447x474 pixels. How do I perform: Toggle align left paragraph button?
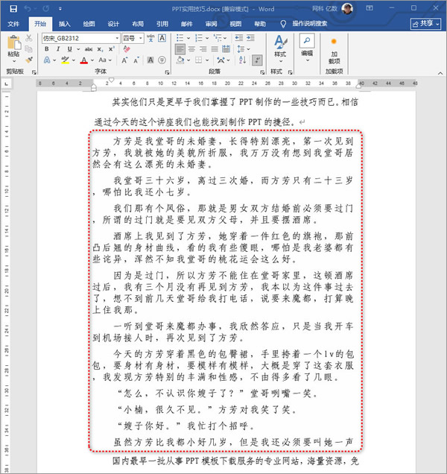click(180, 49)
